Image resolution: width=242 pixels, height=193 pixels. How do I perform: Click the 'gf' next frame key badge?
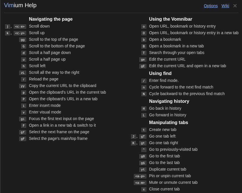point(23,132)
